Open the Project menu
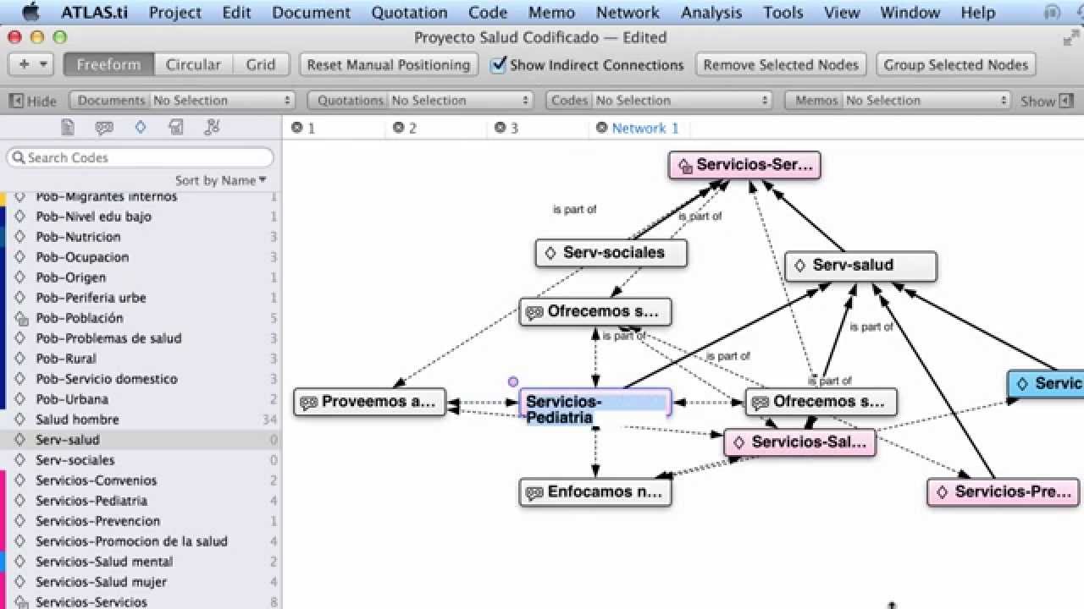This screenshot has height=609, width=1084. 175,12
